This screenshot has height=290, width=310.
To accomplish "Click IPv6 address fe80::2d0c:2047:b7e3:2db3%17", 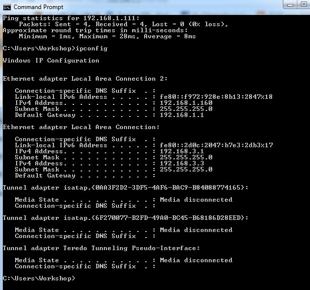I will click(x=216, y=145).
